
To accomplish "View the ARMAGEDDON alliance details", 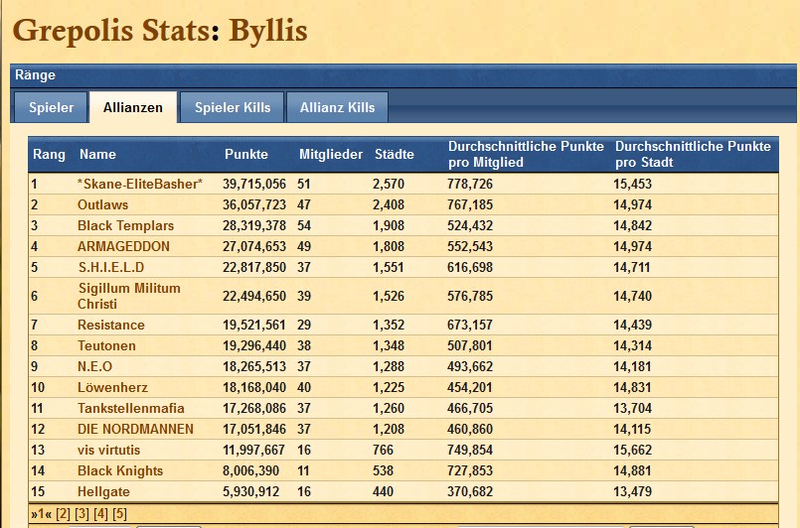I will pyautogui.click(x=123, y=246).
